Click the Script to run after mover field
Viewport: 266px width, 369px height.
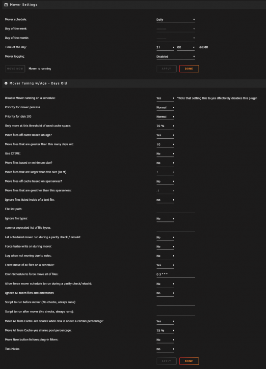tap(176, 312)
